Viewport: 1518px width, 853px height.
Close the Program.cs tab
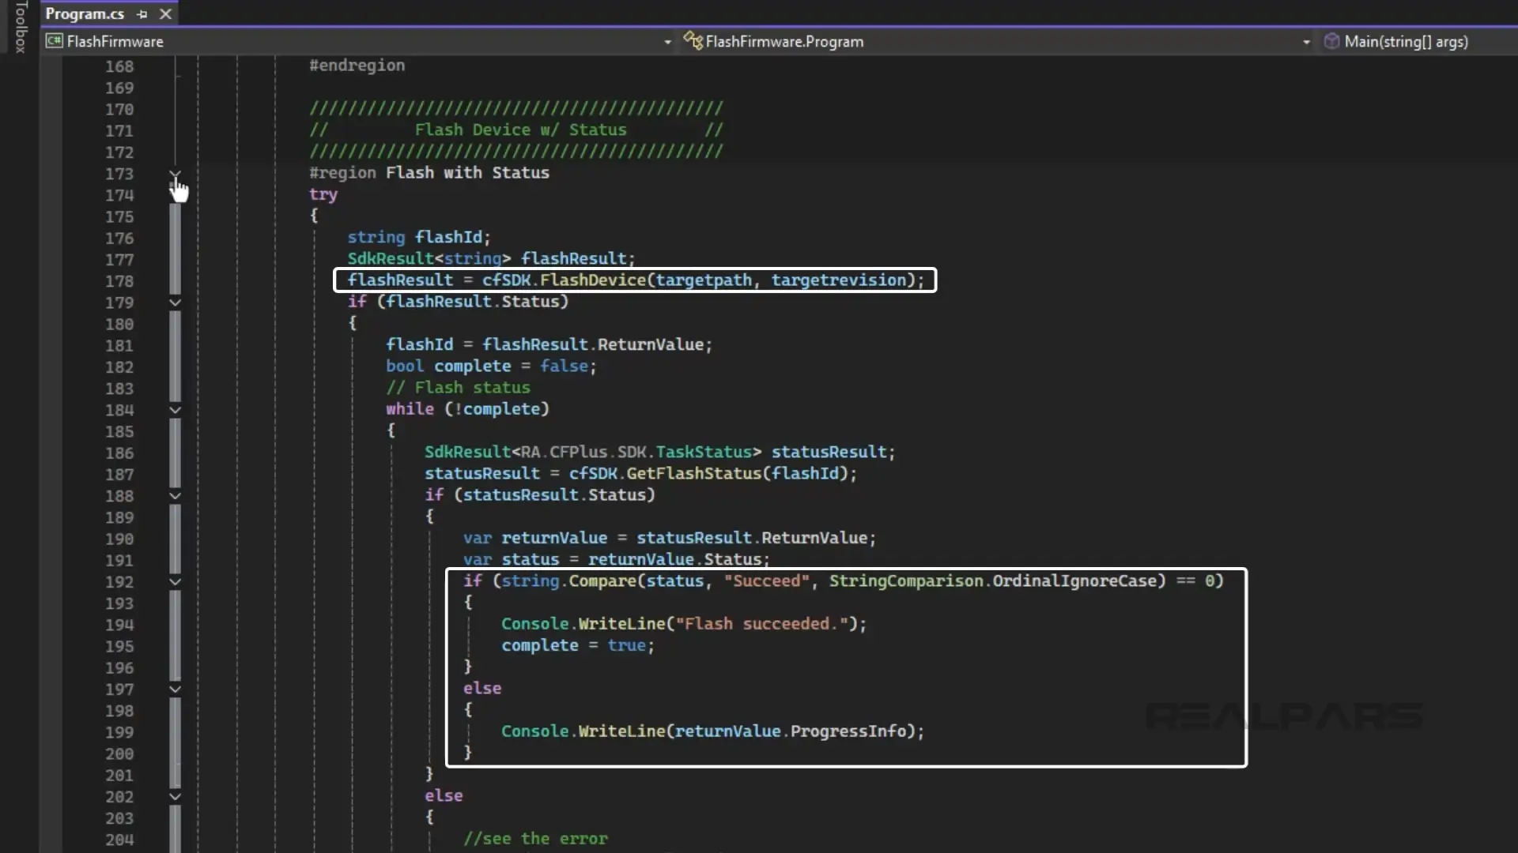[x=165, y=14]
